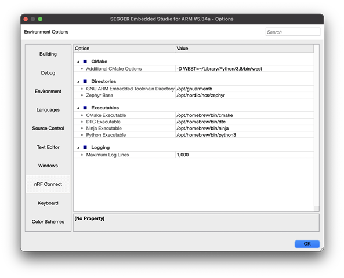Click the blue square icon beside CMake
Viewport: 344px width, 278px height.
pos(85,61)
